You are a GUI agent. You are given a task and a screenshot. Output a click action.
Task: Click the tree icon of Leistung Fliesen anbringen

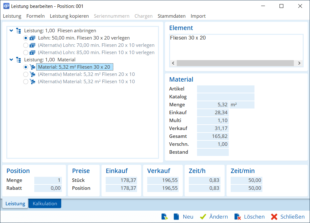19,31
